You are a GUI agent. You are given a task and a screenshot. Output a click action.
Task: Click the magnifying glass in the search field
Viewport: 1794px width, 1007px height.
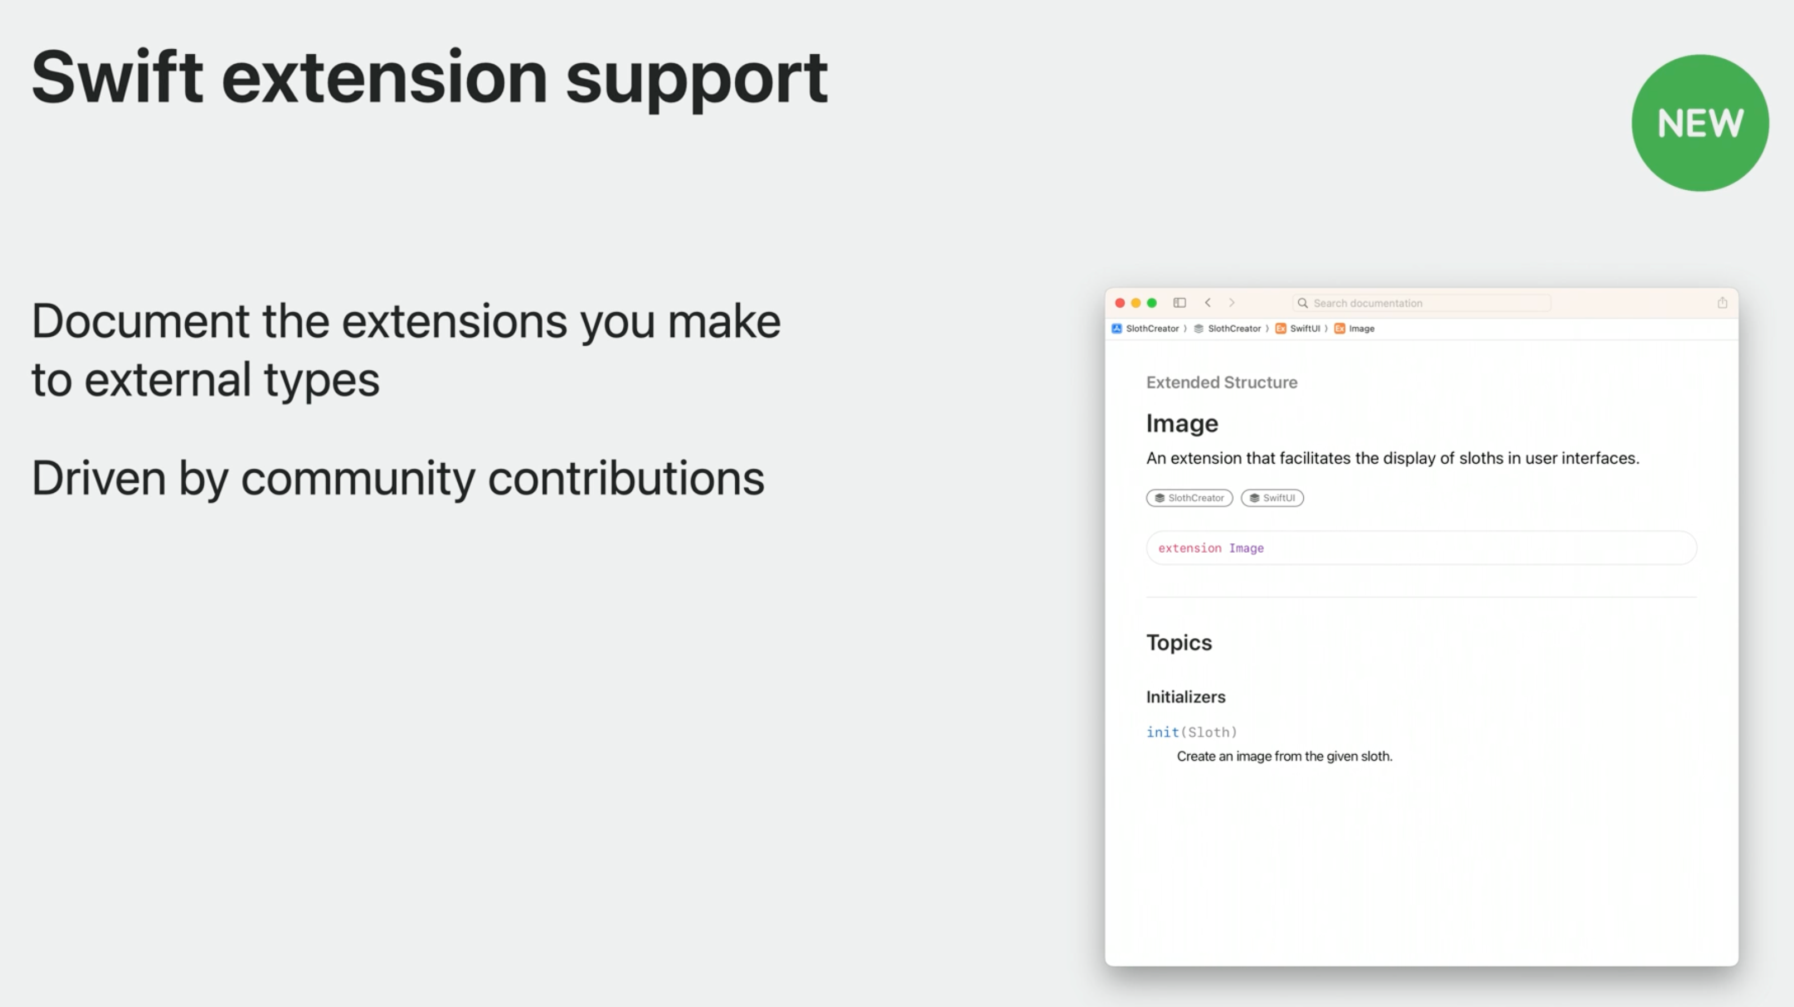click(x=1304, y=303)
